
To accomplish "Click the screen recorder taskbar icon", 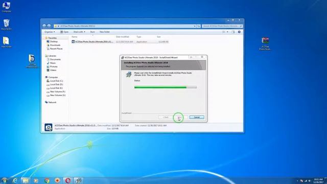I will pos(57,180).
